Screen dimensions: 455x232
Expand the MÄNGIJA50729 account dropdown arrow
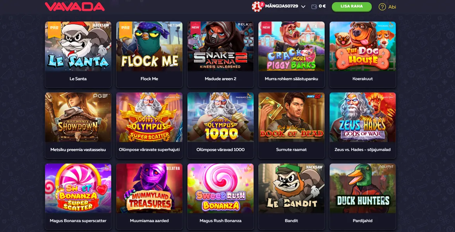(x=303, y=7)
